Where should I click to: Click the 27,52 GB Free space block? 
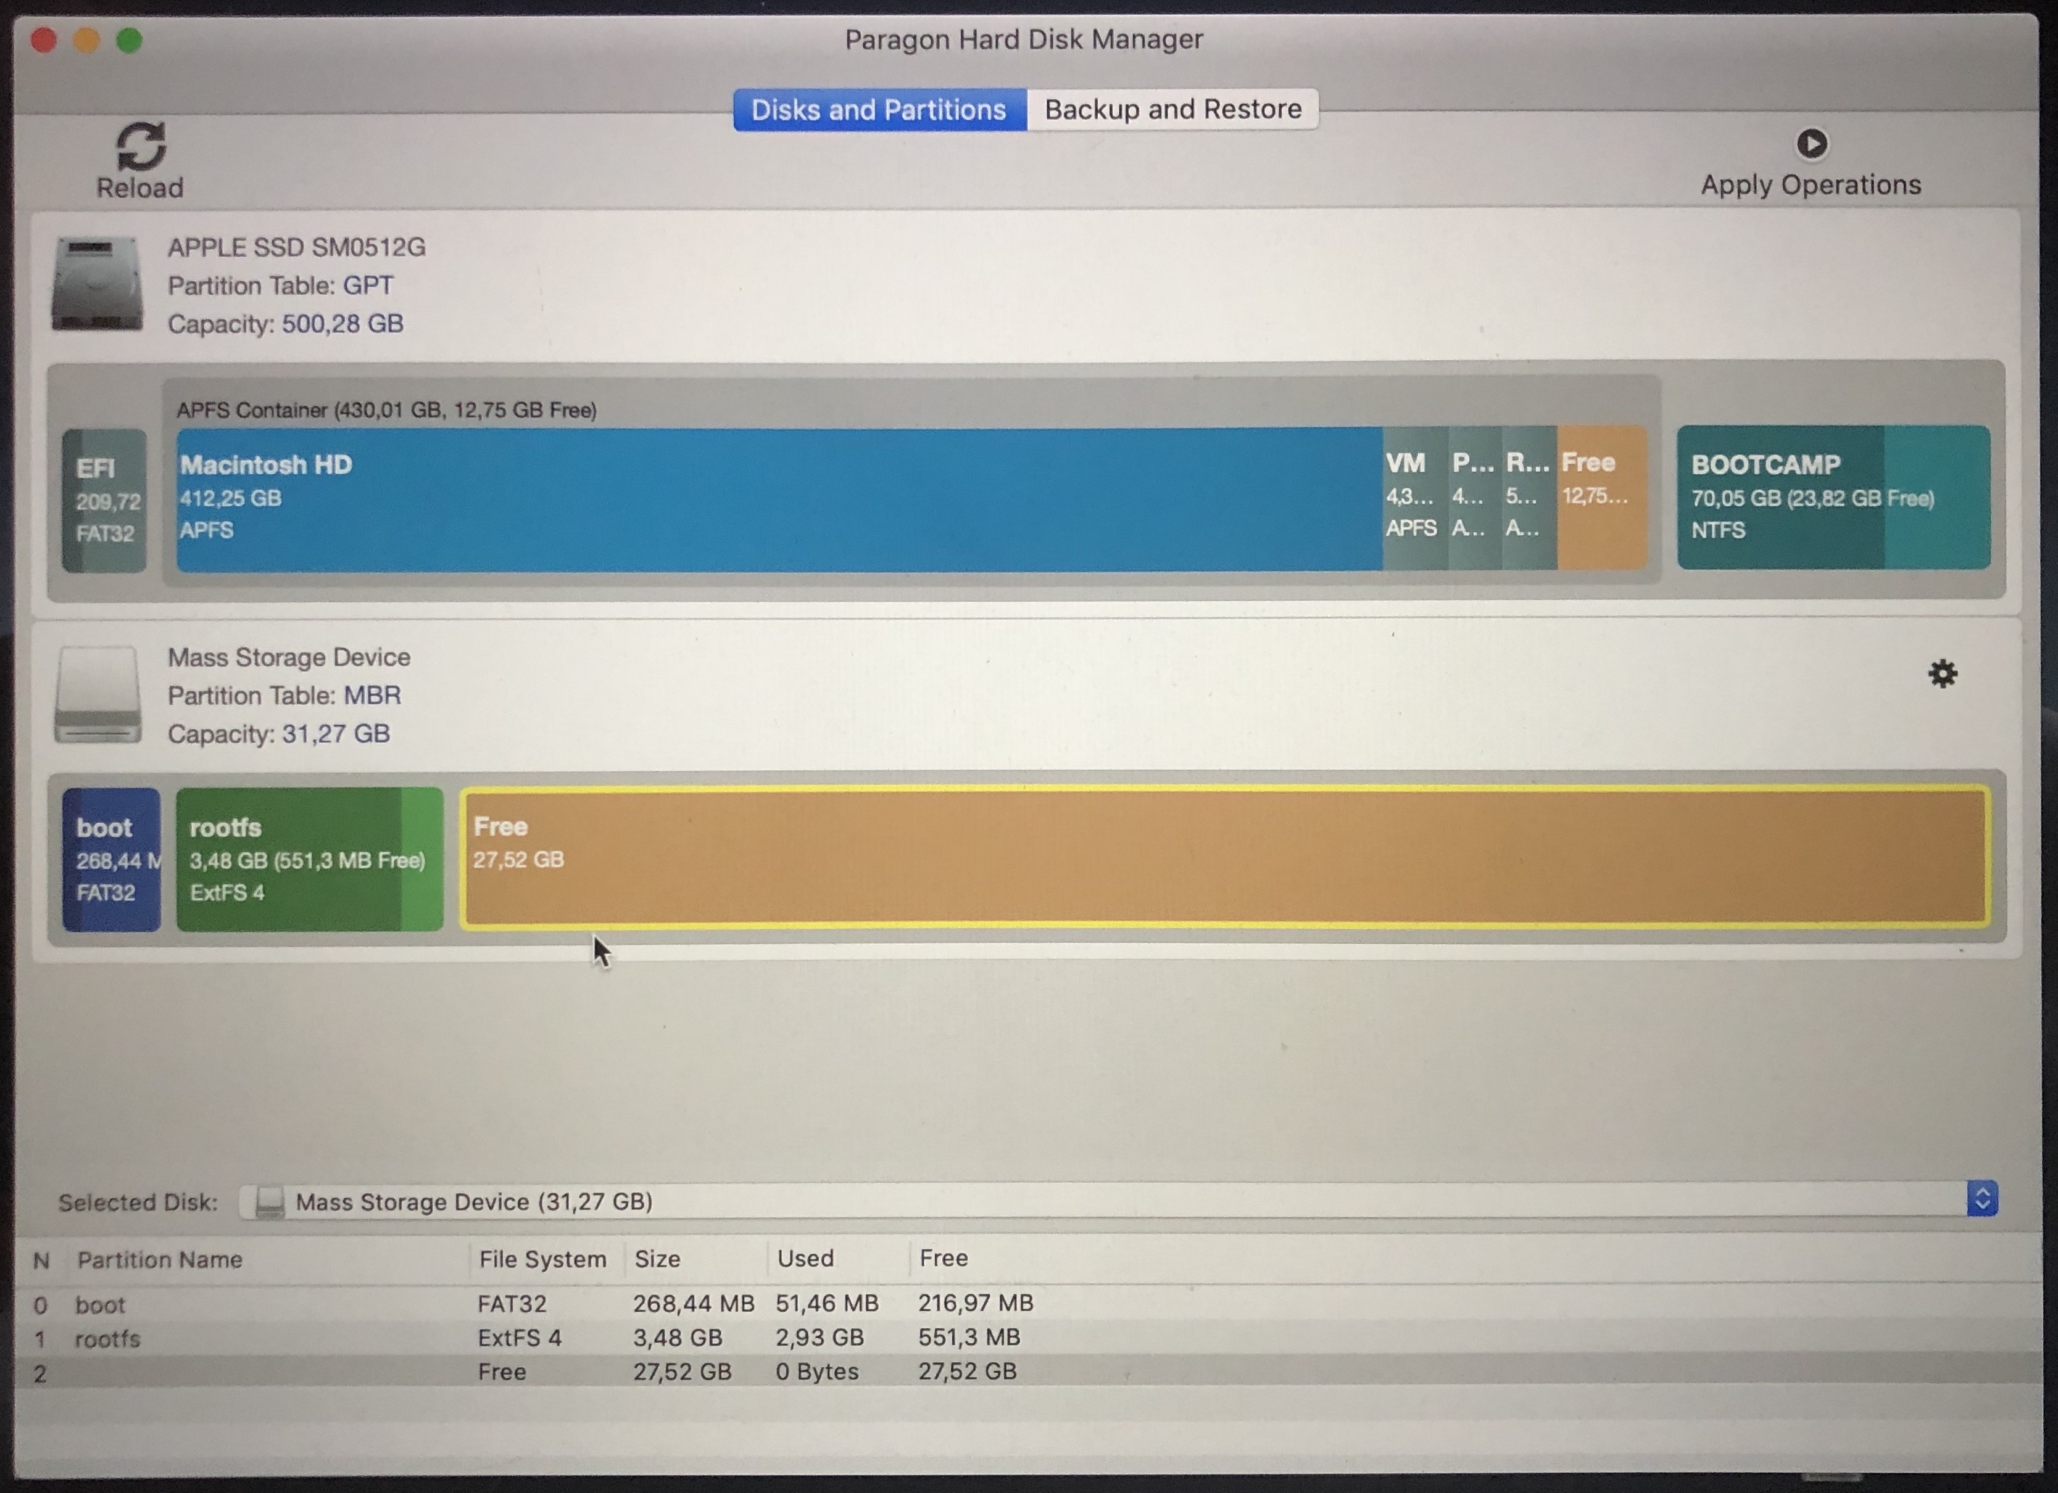click(1225, 857)
